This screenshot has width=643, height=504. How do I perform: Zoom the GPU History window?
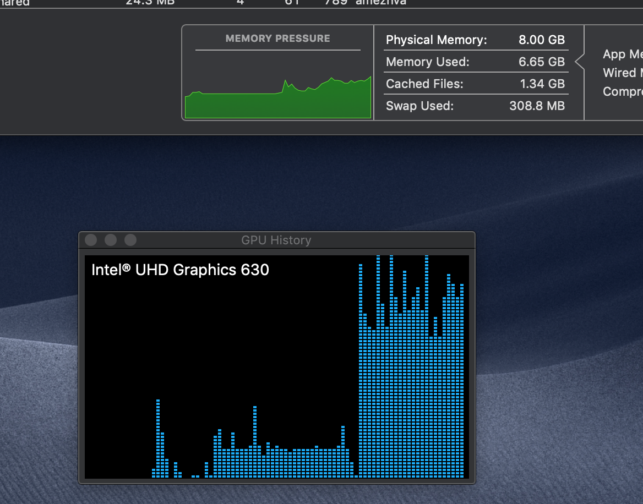pyautogui.click(x=130, y=240)
